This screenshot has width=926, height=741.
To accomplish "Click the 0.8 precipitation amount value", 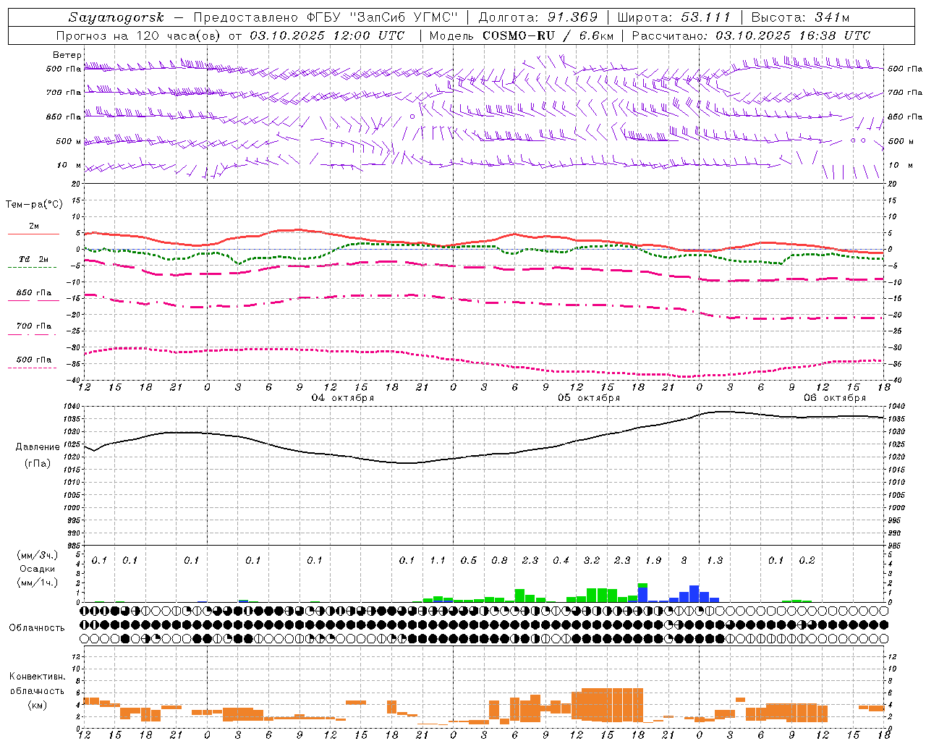I will click(499, 561).
